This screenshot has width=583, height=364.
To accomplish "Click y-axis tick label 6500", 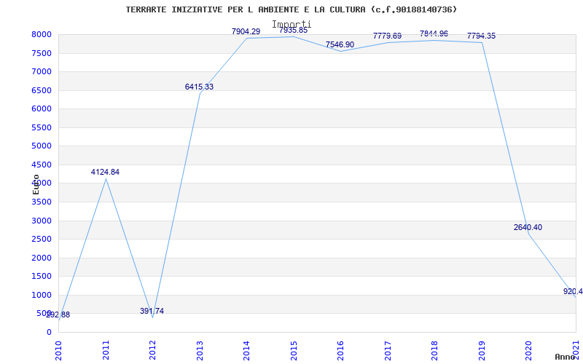I will click(42, 90).
